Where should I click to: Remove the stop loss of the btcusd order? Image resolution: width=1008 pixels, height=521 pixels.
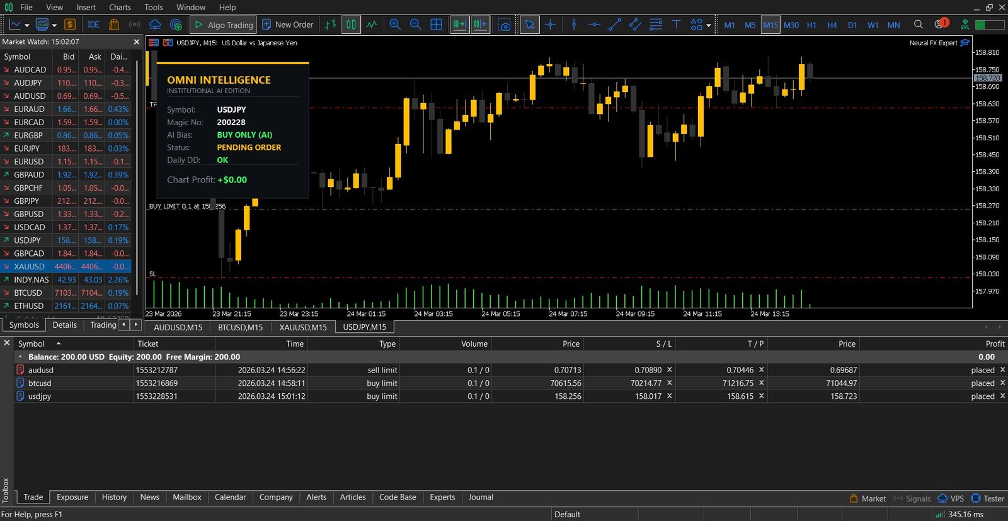coord(670,383)
